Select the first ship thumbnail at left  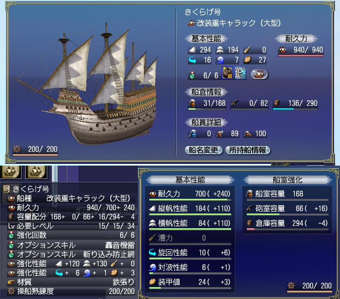(x=11, y=172)
